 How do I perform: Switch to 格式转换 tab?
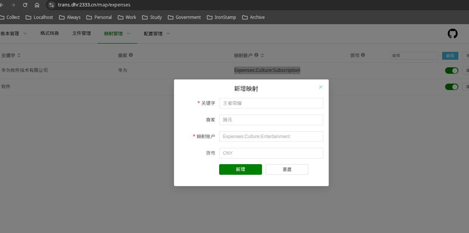[x=50, y=33]
